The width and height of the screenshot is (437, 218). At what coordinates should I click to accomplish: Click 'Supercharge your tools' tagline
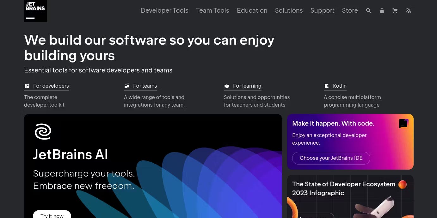point(84,179)
